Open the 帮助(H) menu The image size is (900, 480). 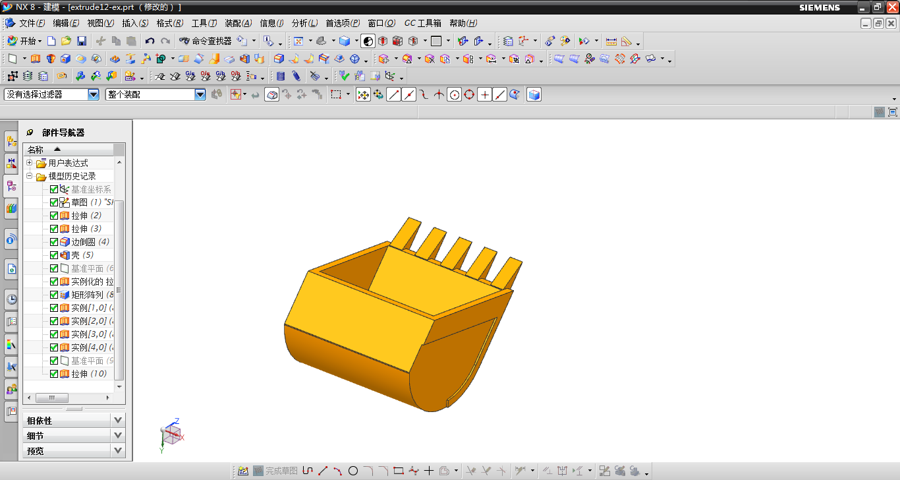click(463, 23)
